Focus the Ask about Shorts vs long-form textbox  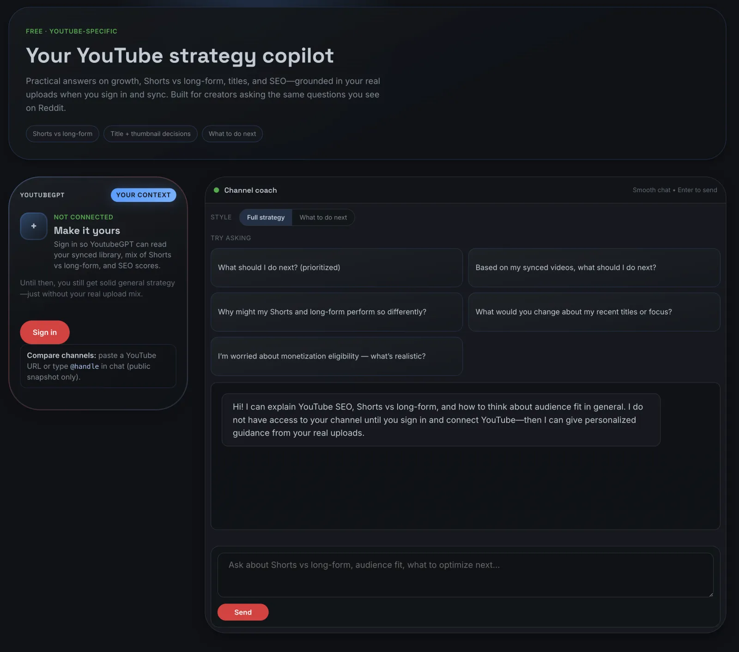[465, 575]
